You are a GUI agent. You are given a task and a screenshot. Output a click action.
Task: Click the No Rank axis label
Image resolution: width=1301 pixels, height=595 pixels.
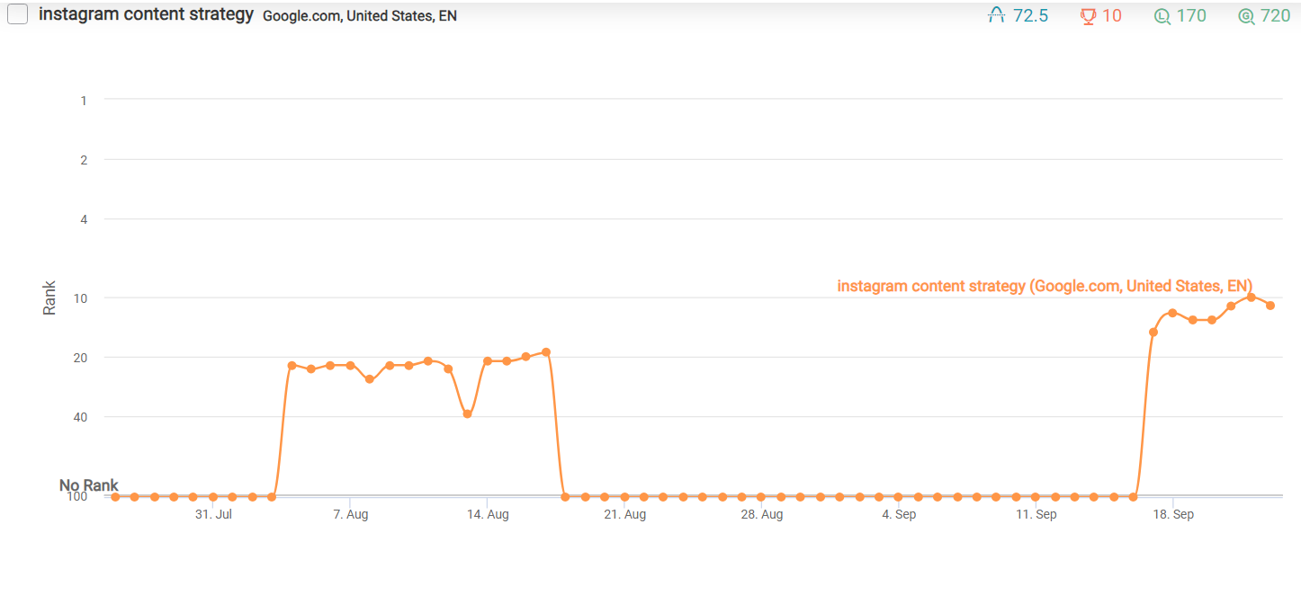click(89, 485)
